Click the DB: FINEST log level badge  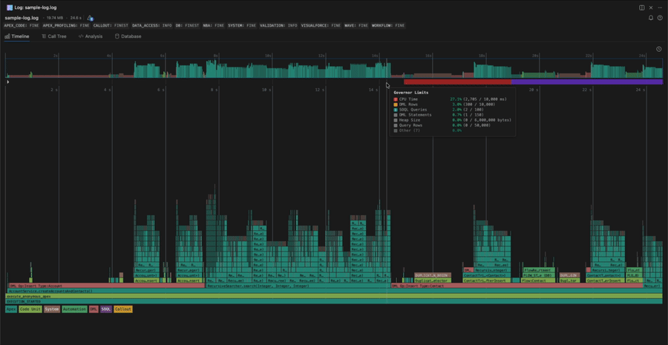point(188,25)
